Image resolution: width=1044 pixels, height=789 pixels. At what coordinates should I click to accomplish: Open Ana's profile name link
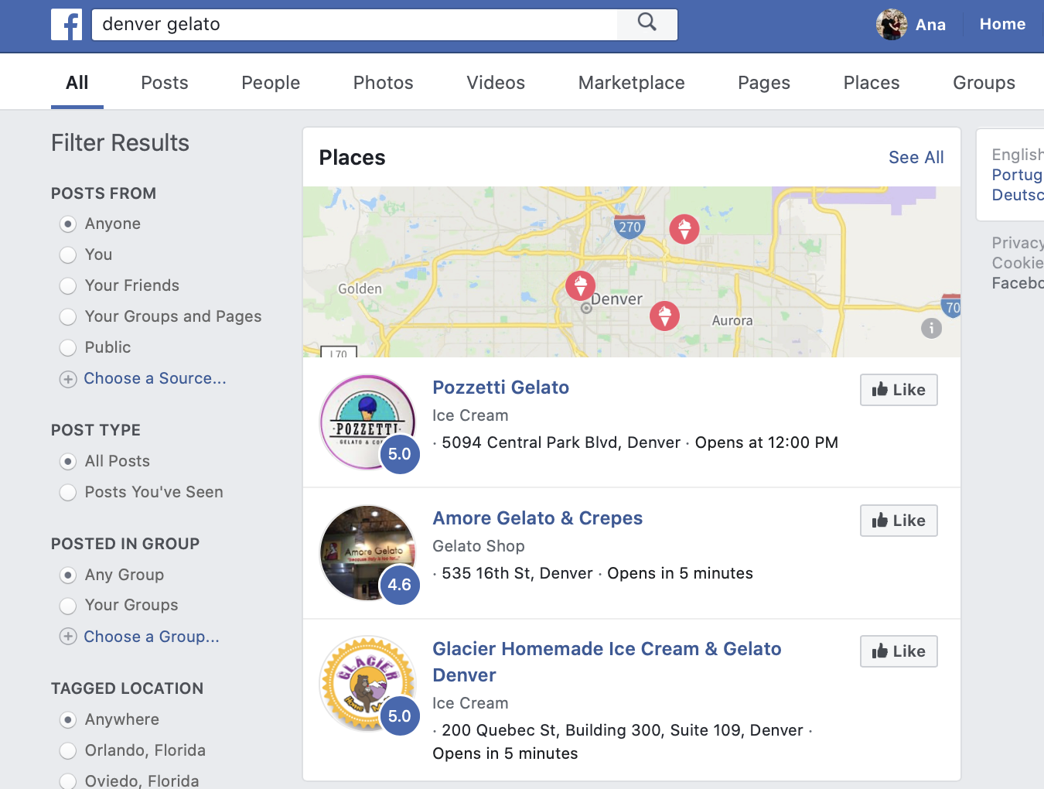click(930, 25)
